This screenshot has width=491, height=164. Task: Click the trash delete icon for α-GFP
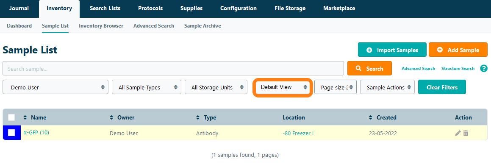click(x=466, y=133)
